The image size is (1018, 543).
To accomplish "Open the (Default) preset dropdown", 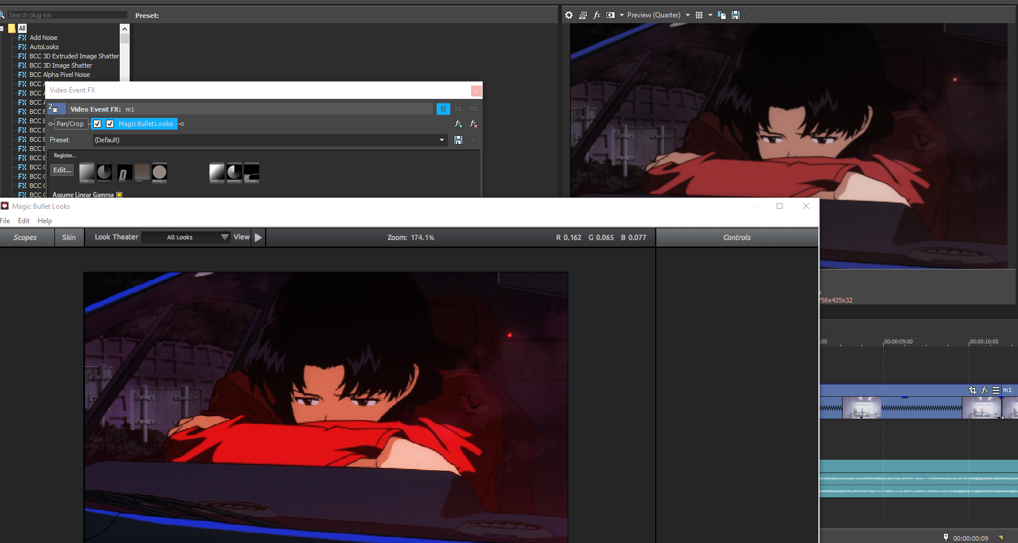I will click(270, 140).
